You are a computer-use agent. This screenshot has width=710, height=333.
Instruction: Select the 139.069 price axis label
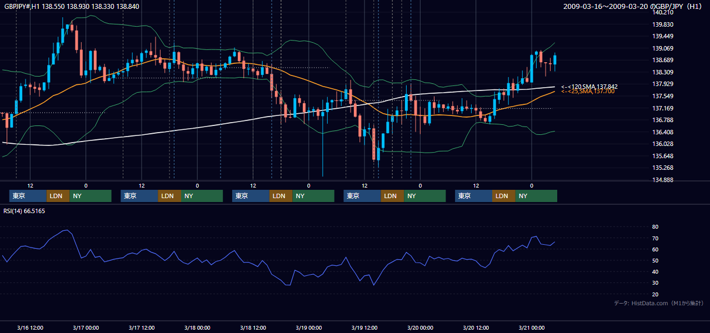pos(663,48)
